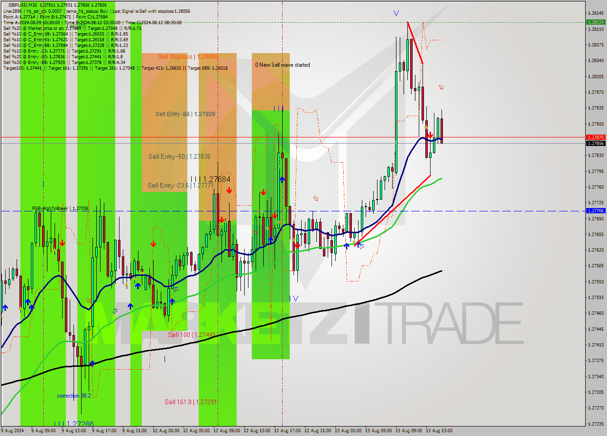Click the '13 Aug 13:00' time axis label
Viewport: 607px width, 436px height.
(439, 431)
